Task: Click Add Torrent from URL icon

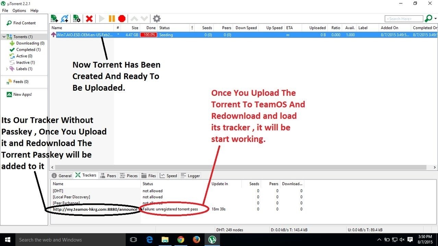Action: [64, 18]
